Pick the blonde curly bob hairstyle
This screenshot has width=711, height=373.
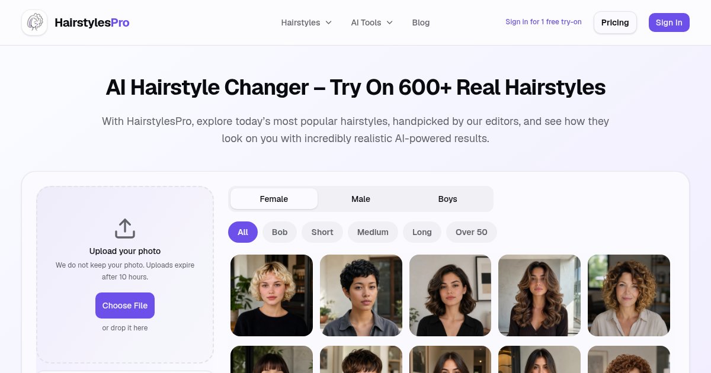click(x=271, y=295)
